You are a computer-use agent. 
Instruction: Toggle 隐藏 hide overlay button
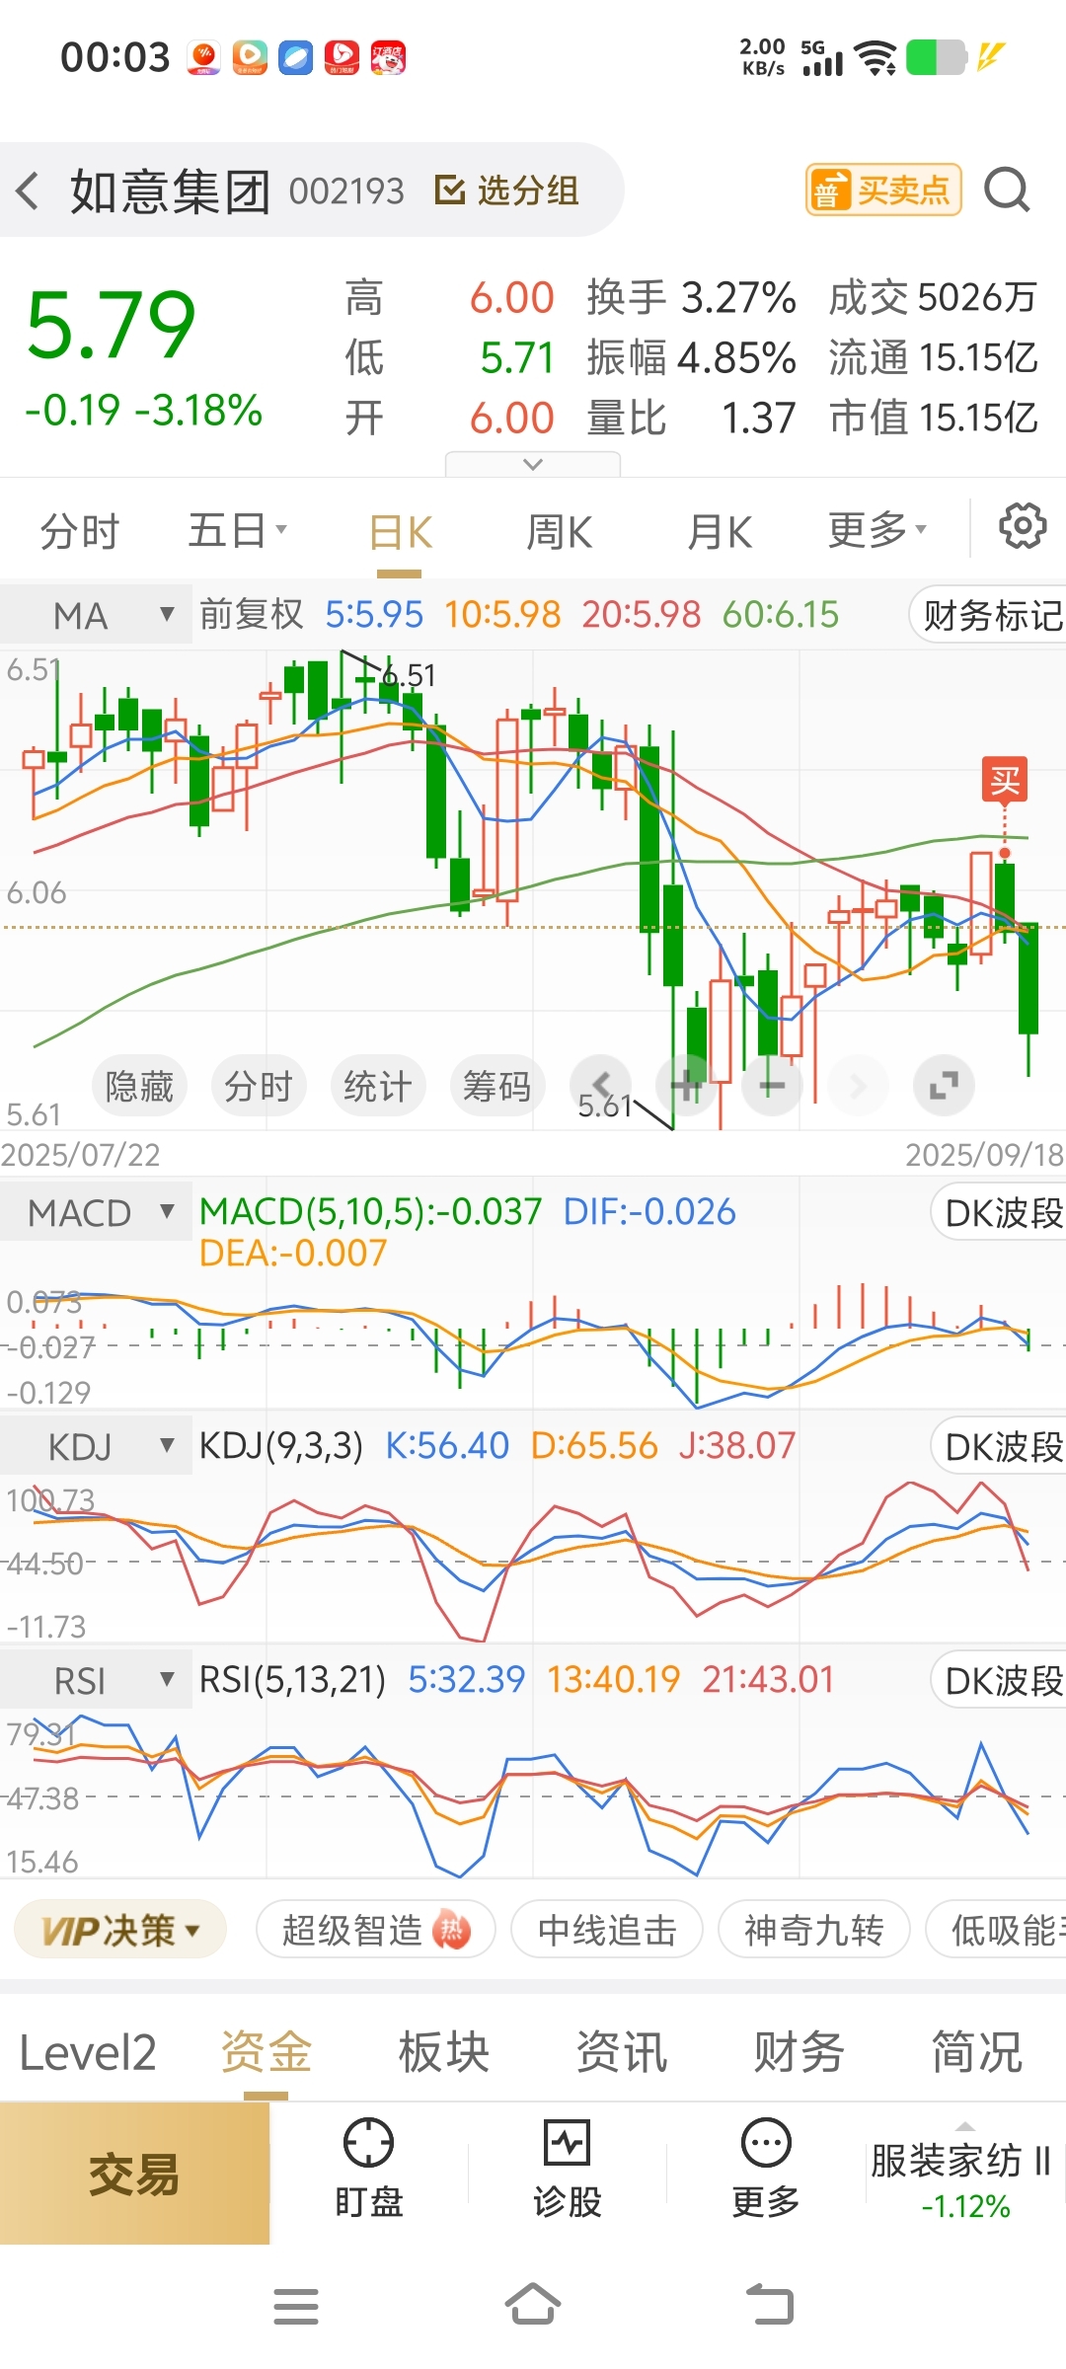139,1086
